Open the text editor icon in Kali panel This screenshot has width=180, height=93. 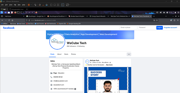pos(12,13)
